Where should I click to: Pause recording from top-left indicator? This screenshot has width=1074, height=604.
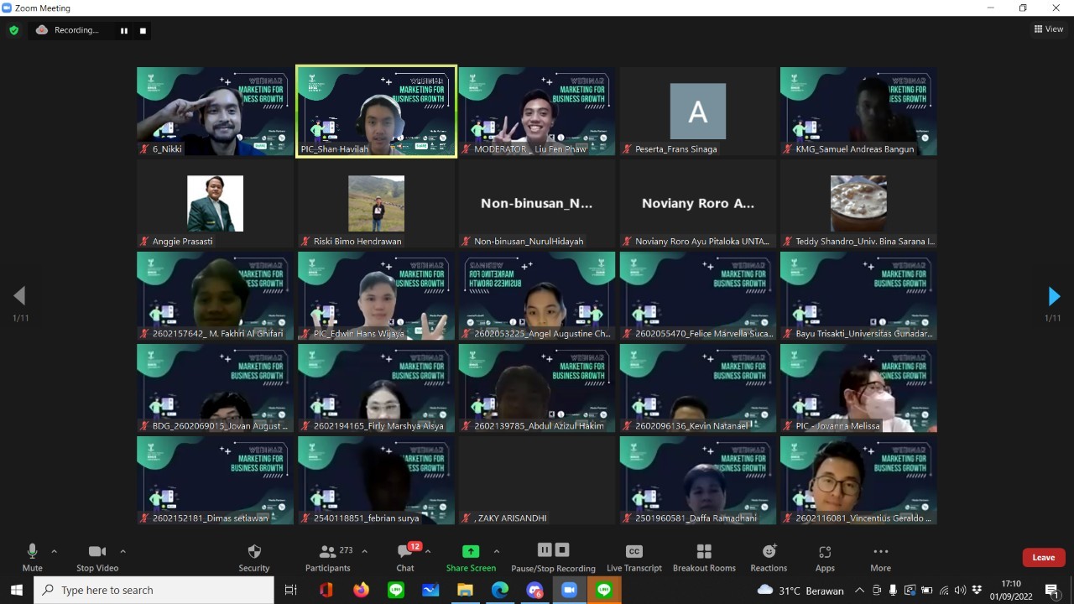coord(124,30)
